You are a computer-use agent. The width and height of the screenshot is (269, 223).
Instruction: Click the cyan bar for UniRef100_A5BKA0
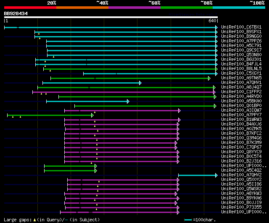(x=87, y=102)
